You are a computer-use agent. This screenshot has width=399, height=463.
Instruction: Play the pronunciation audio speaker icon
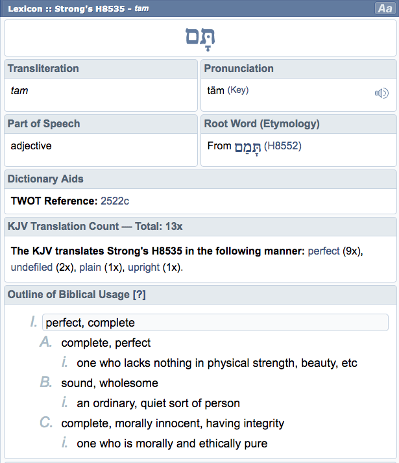(x=381, y=94)
